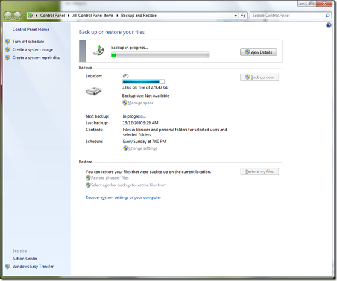Image resolution: width=337 pixels, height=281 pixels.
Task: Click shield icon beside Windows Easy Transfer
Action: [x=7, y=267]
